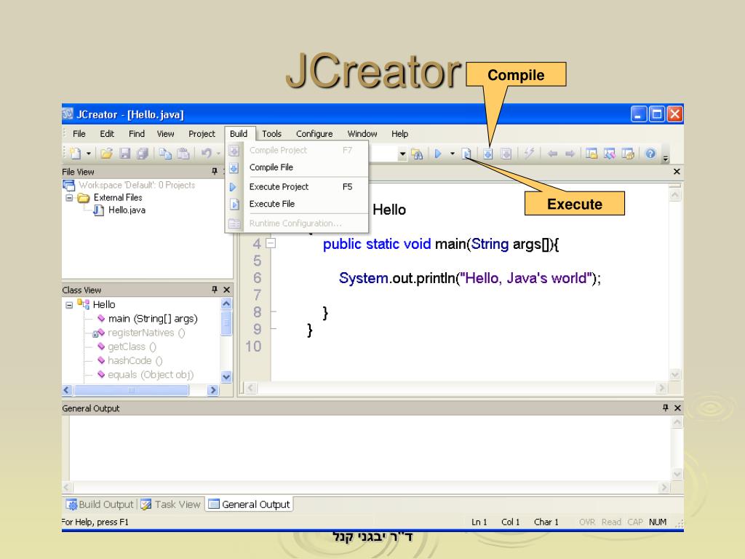
Task: Click Class View horizontal scrollbar thumb
Action: (x=131, y=390)
